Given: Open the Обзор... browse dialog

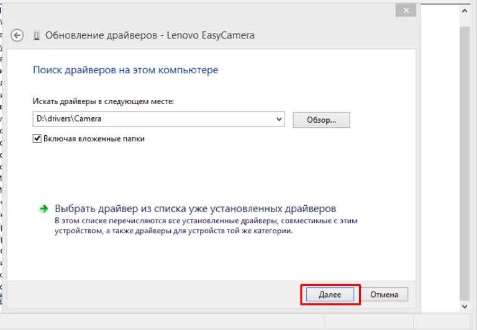Looking at the screenshot, I should (321, 120).
